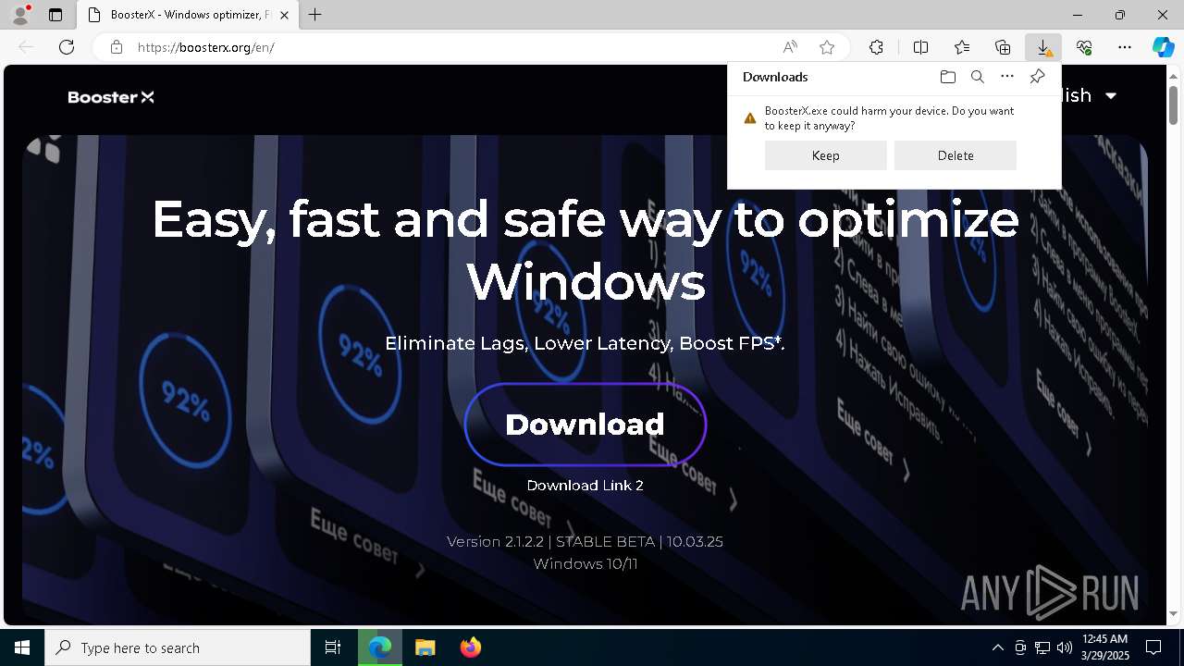Click the taskbar search box

(x=178, y=647)
